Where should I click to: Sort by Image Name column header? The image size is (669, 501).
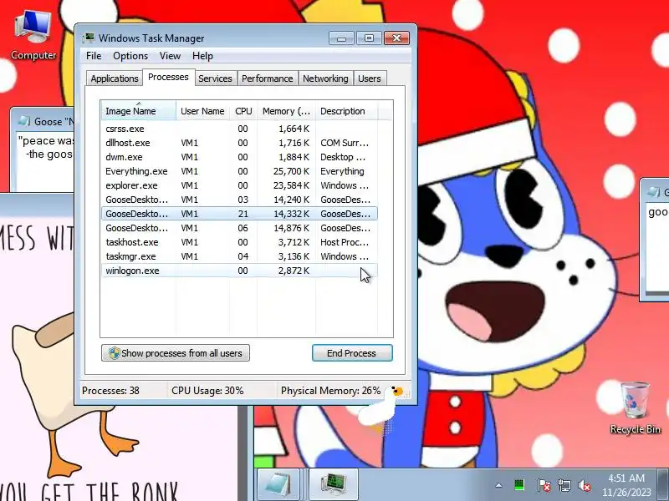coord(138,111)
